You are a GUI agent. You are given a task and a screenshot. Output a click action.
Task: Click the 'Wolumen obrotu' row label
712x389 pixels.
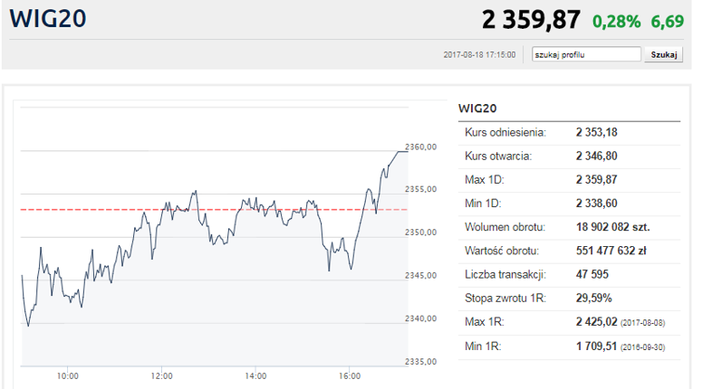click(x=502, y=226)
